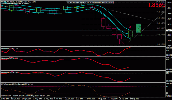This screenshot has height=100, width=172.
Task: Click the Momentum(14) 94.2988 indicator label
Action: click(10, 72)
